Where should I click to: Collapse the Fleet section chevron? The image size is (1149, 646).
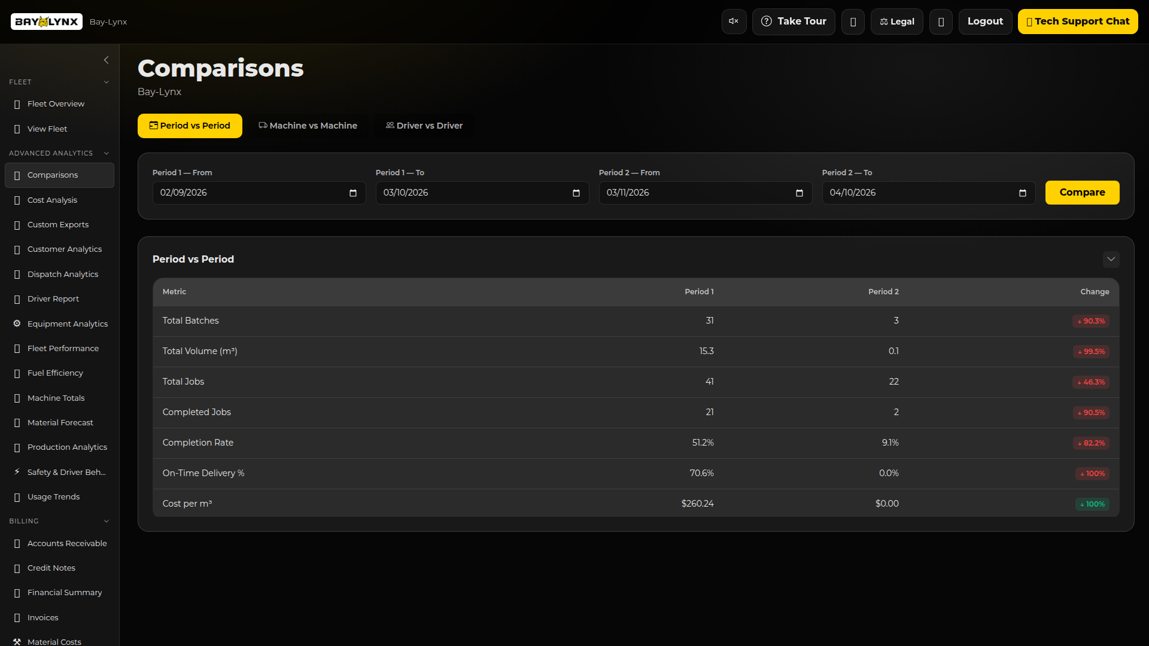(x=107, y=82)
